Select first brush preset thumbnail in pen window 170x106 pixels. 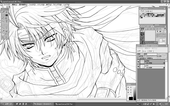(x=142, y=30)
